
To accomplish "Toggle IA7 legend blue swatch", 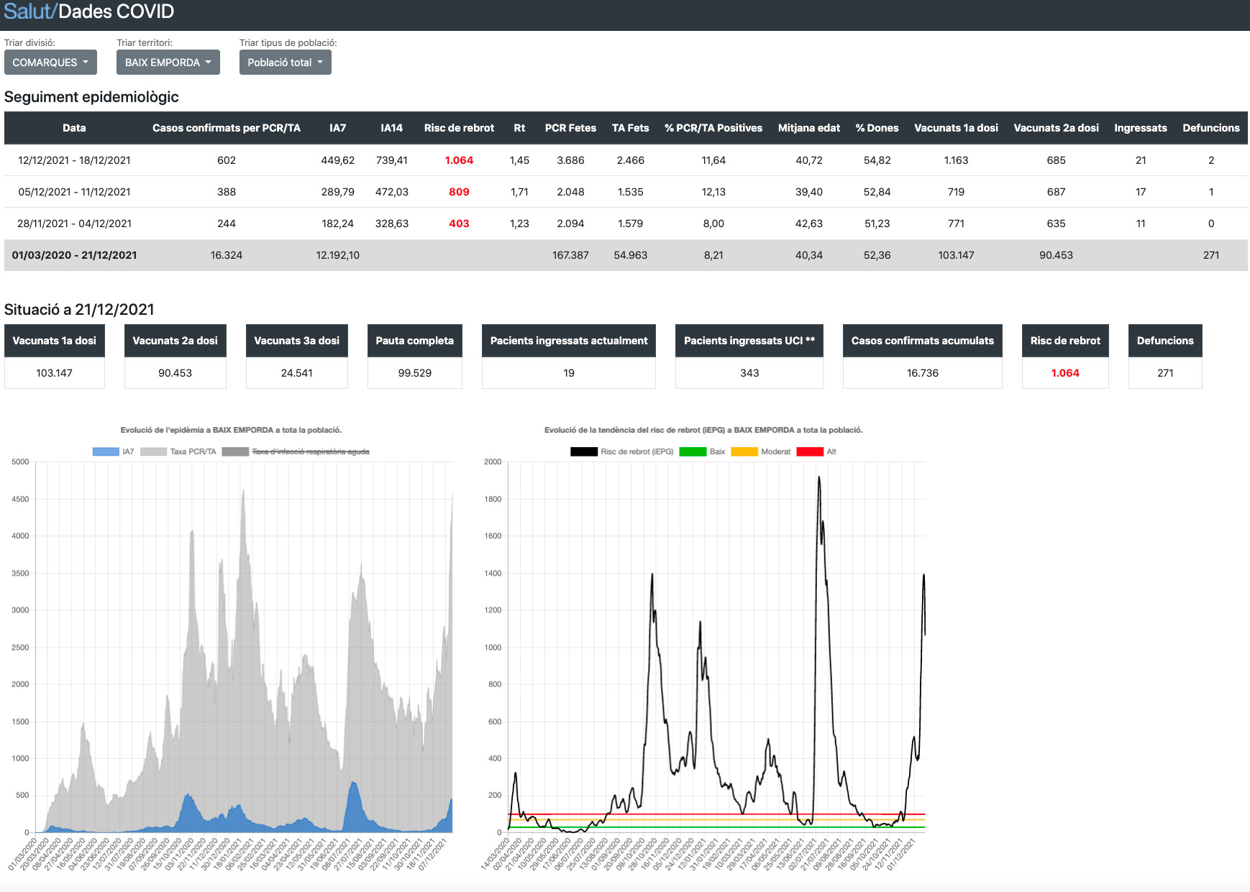I will (x=106, y=451).
